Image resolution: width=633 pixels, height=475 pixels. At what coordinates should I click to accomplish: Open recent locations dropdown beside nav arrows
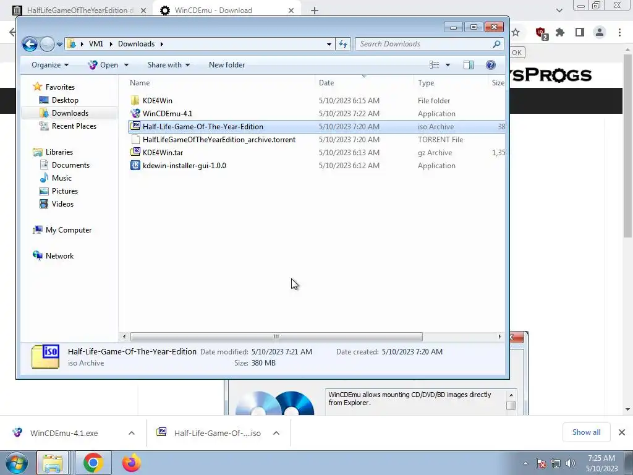[59, 44]
